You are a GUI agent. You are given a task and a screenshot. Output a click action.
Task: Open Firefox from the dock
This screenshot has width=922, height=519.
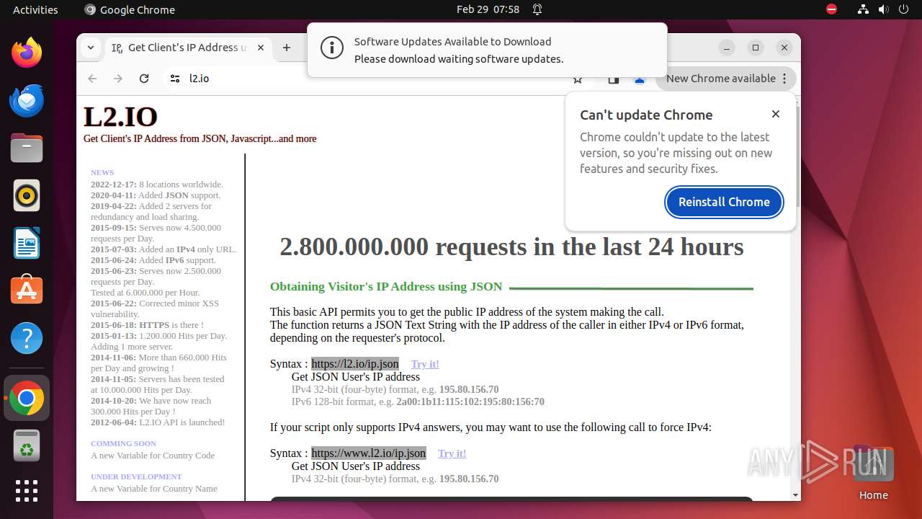[27, 53]
